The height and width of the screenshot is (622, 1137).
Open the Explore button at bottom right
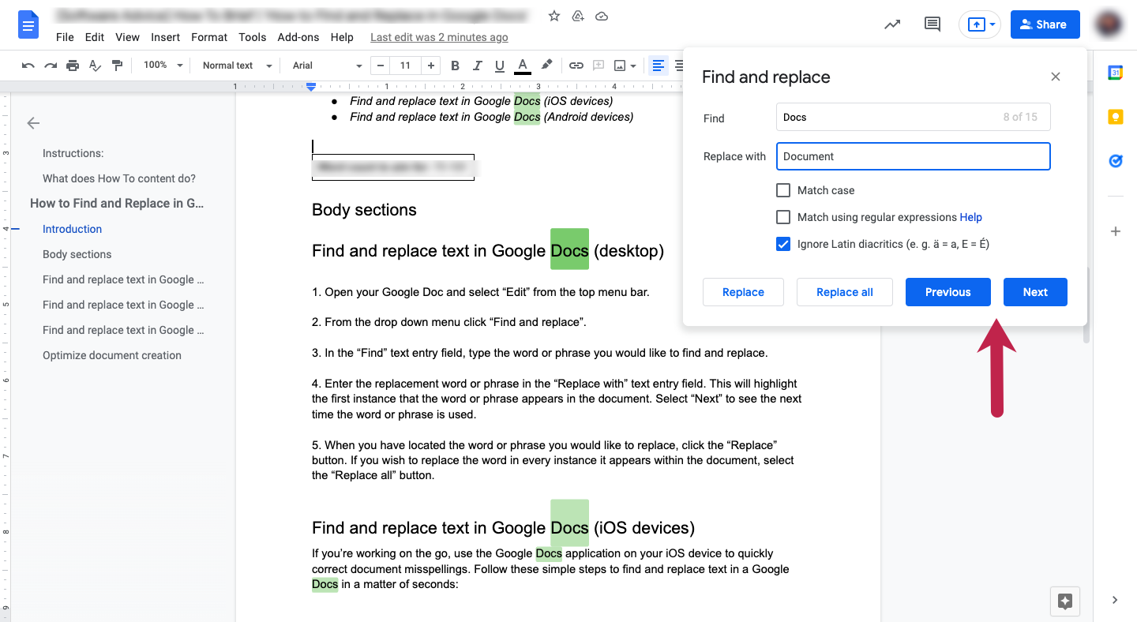pyautogui.click(x=1065, y=601)
